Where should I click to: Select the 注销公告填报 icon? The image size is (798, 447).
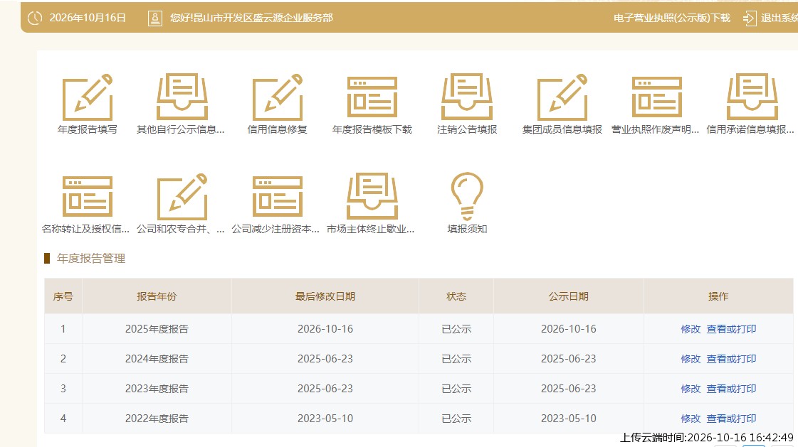click(x=467, y=97)
